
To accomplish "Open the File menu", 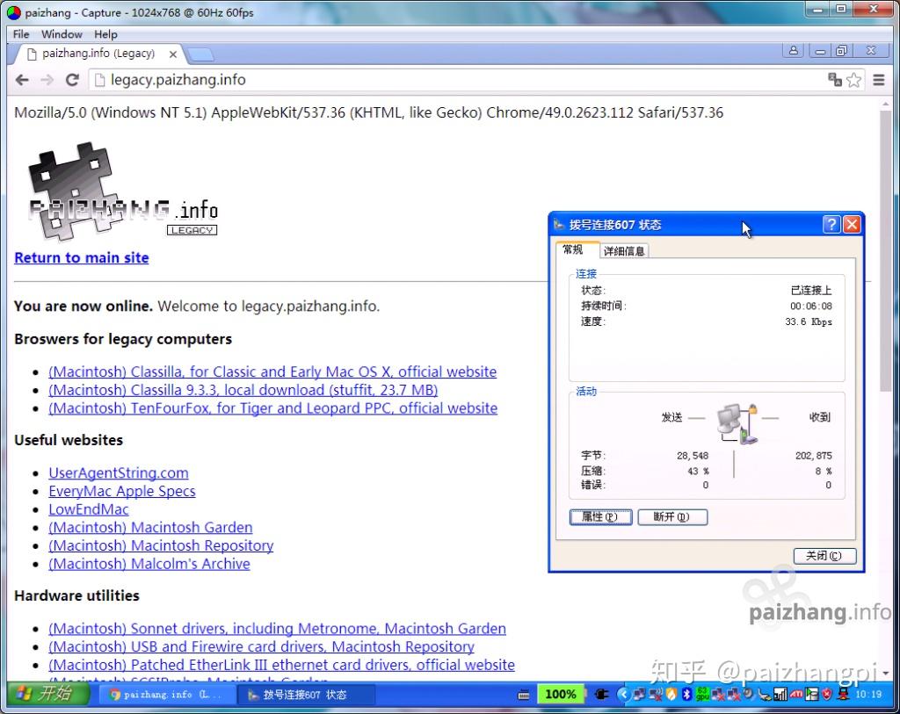I will 21,34.
